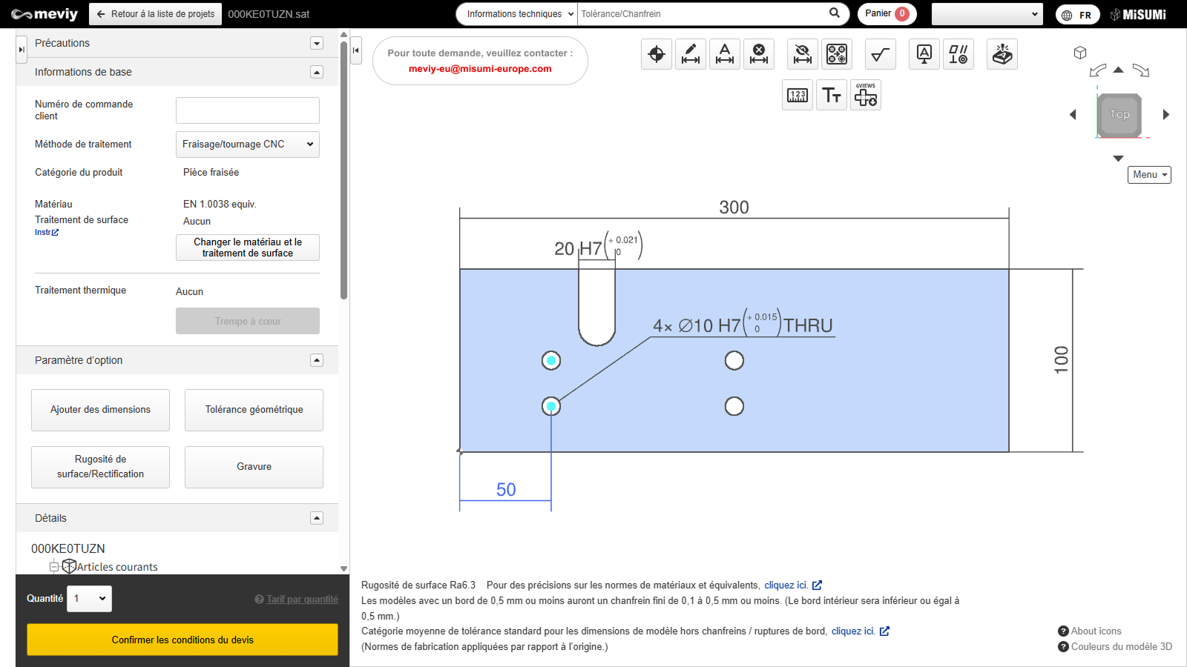The height and width of the screenshot is (667, 1187).
Task: Click the isometric cube view icon
Action: (x=1080, y=53)
